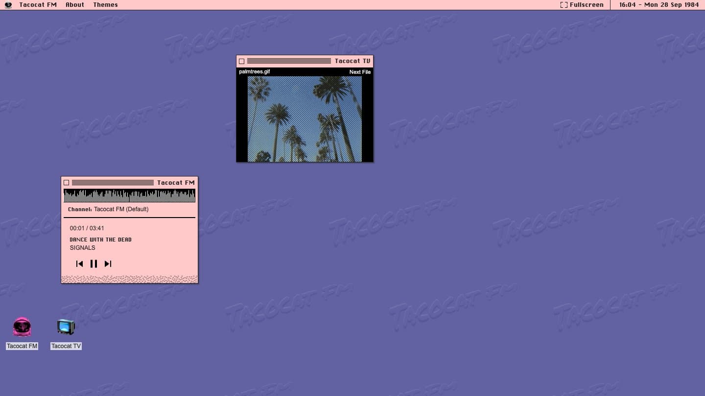705x396 pixels.
Task: Click the Tacocat FM desktop icon label
Action: click(22, 346)
